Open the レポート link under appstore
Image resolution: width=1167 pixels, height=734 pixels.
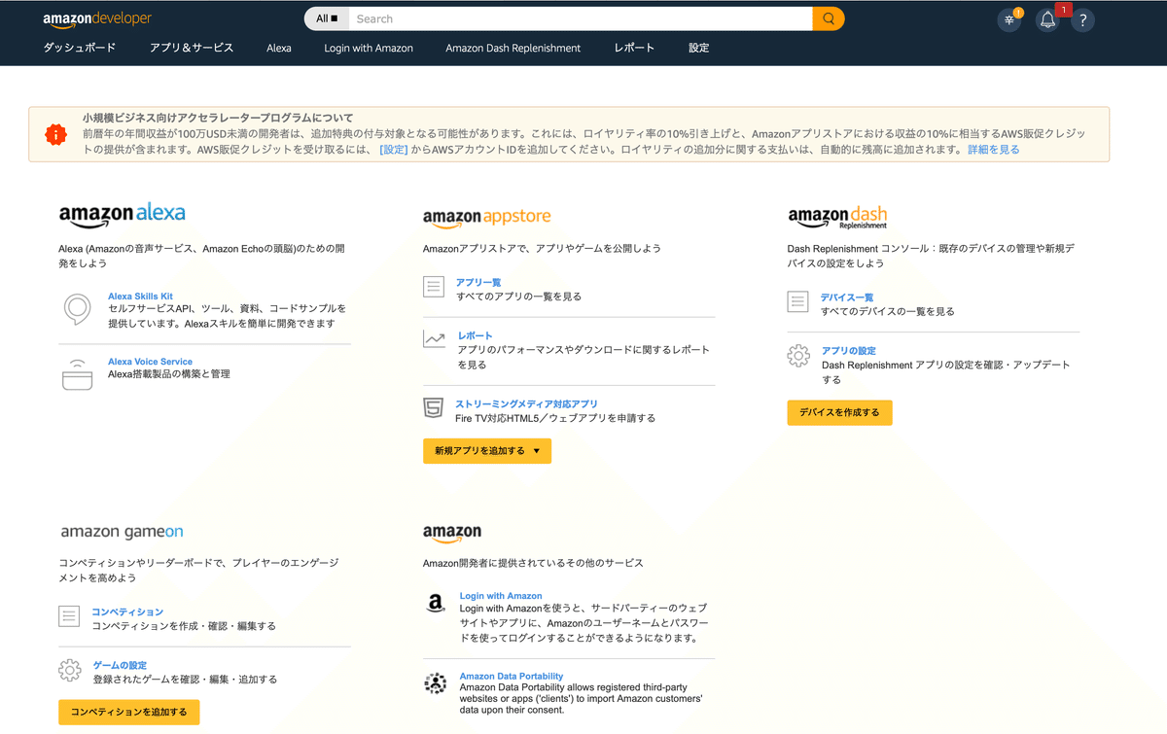[x=475, y=336]
